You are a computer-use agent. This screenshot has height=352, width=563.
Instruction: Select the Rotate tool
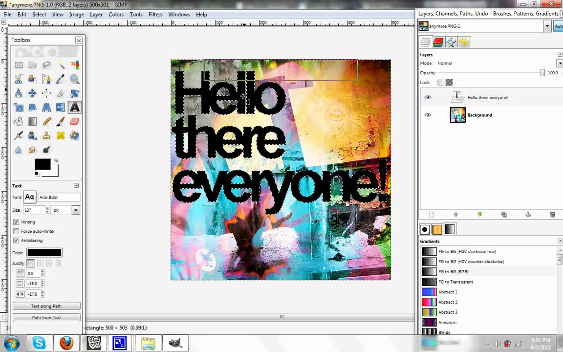point(74,93)
